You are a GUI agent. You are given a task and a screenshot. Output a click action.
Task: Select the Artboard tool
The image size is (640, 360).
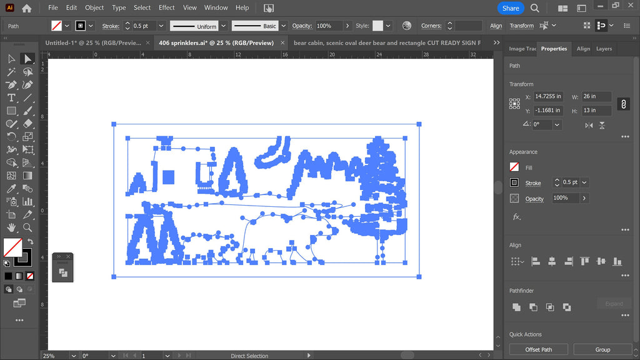11,214
